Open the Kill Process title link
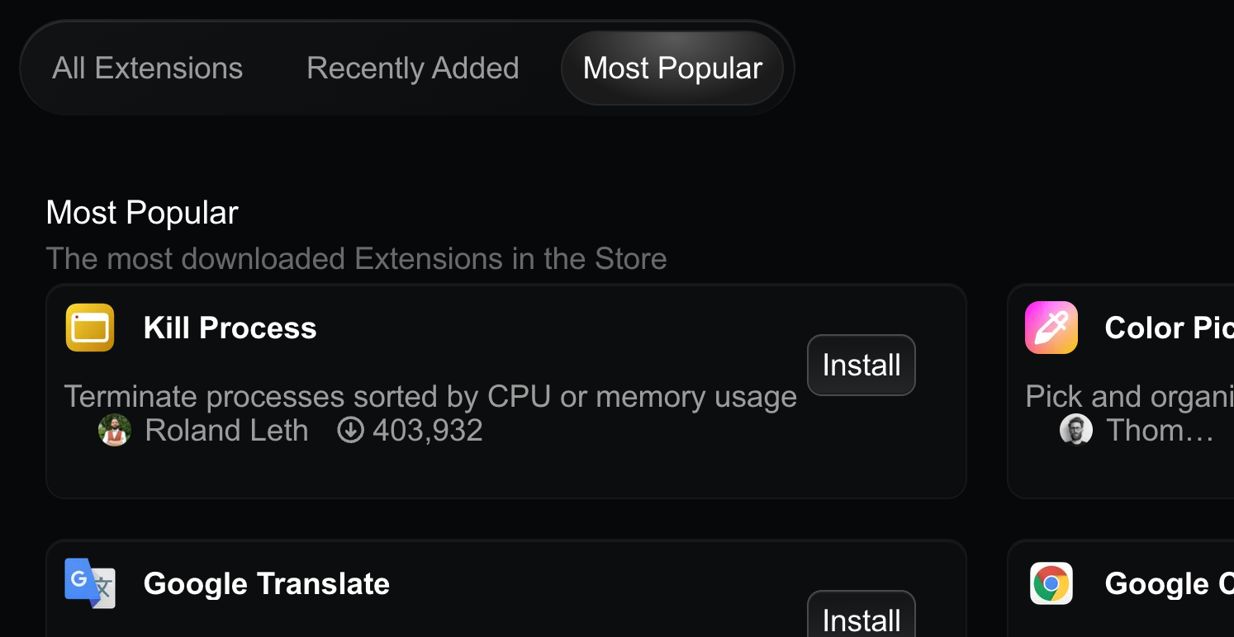This screenshot has height=637, width=1234. coord(230,328)
